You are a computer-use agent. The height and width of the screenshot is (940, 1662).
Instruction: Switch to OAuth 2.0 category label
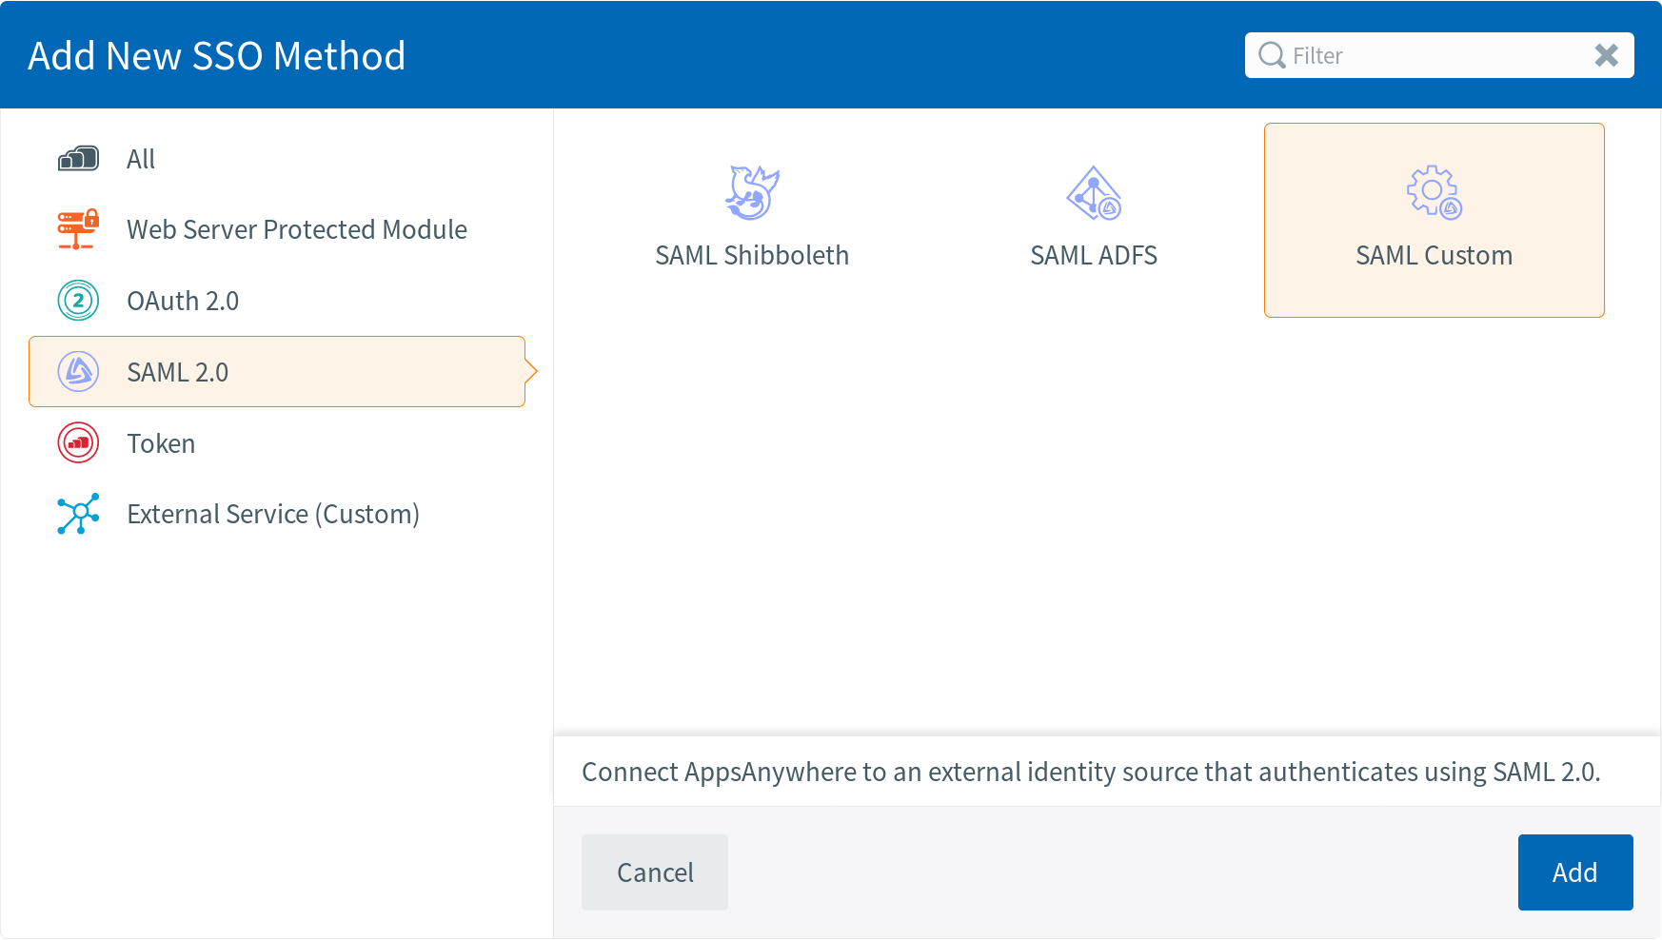[183, 301]
